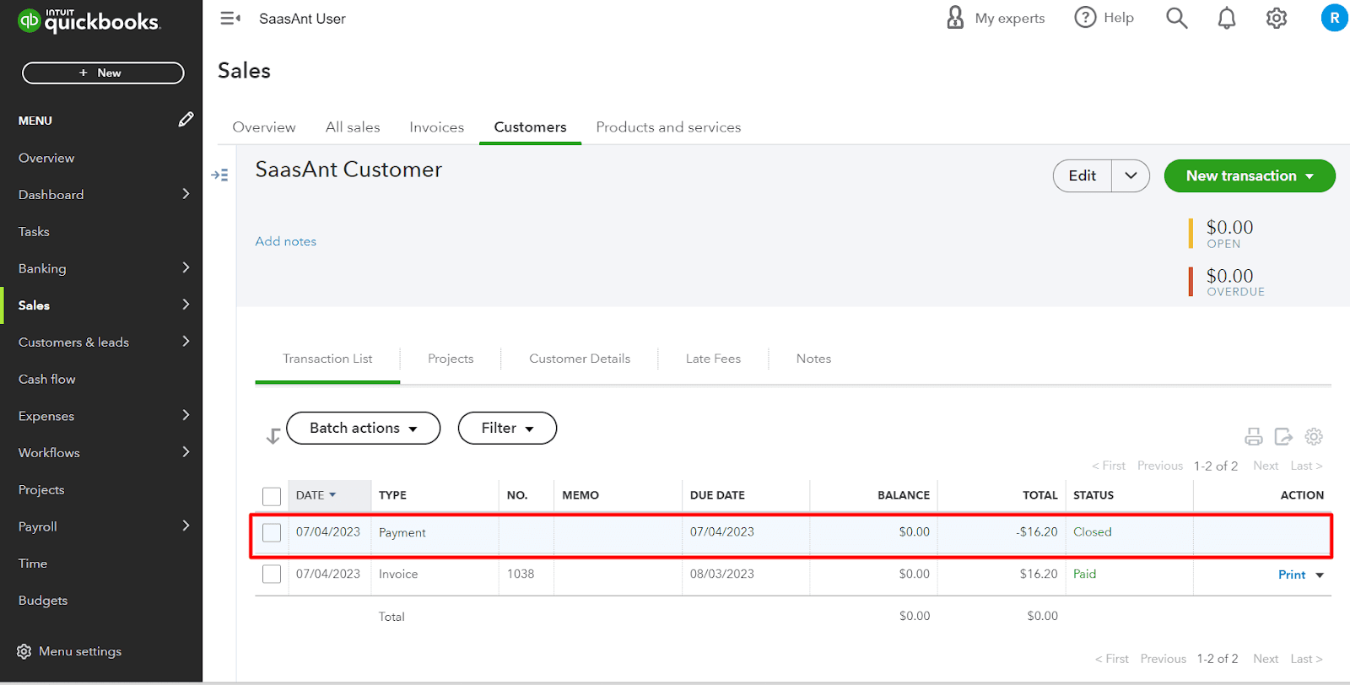
Task: Open the Notes tab
Action: coord(813,359)
